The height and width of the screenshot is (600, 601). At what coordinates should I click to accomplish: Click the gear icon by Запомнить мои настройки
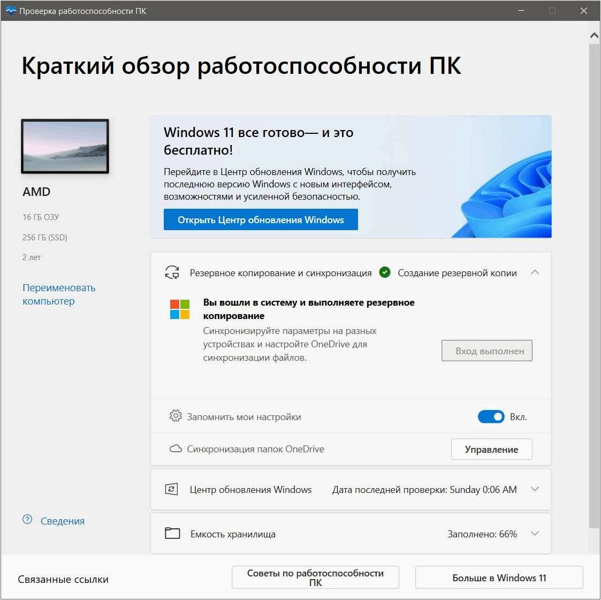click(x=176, y=416)
